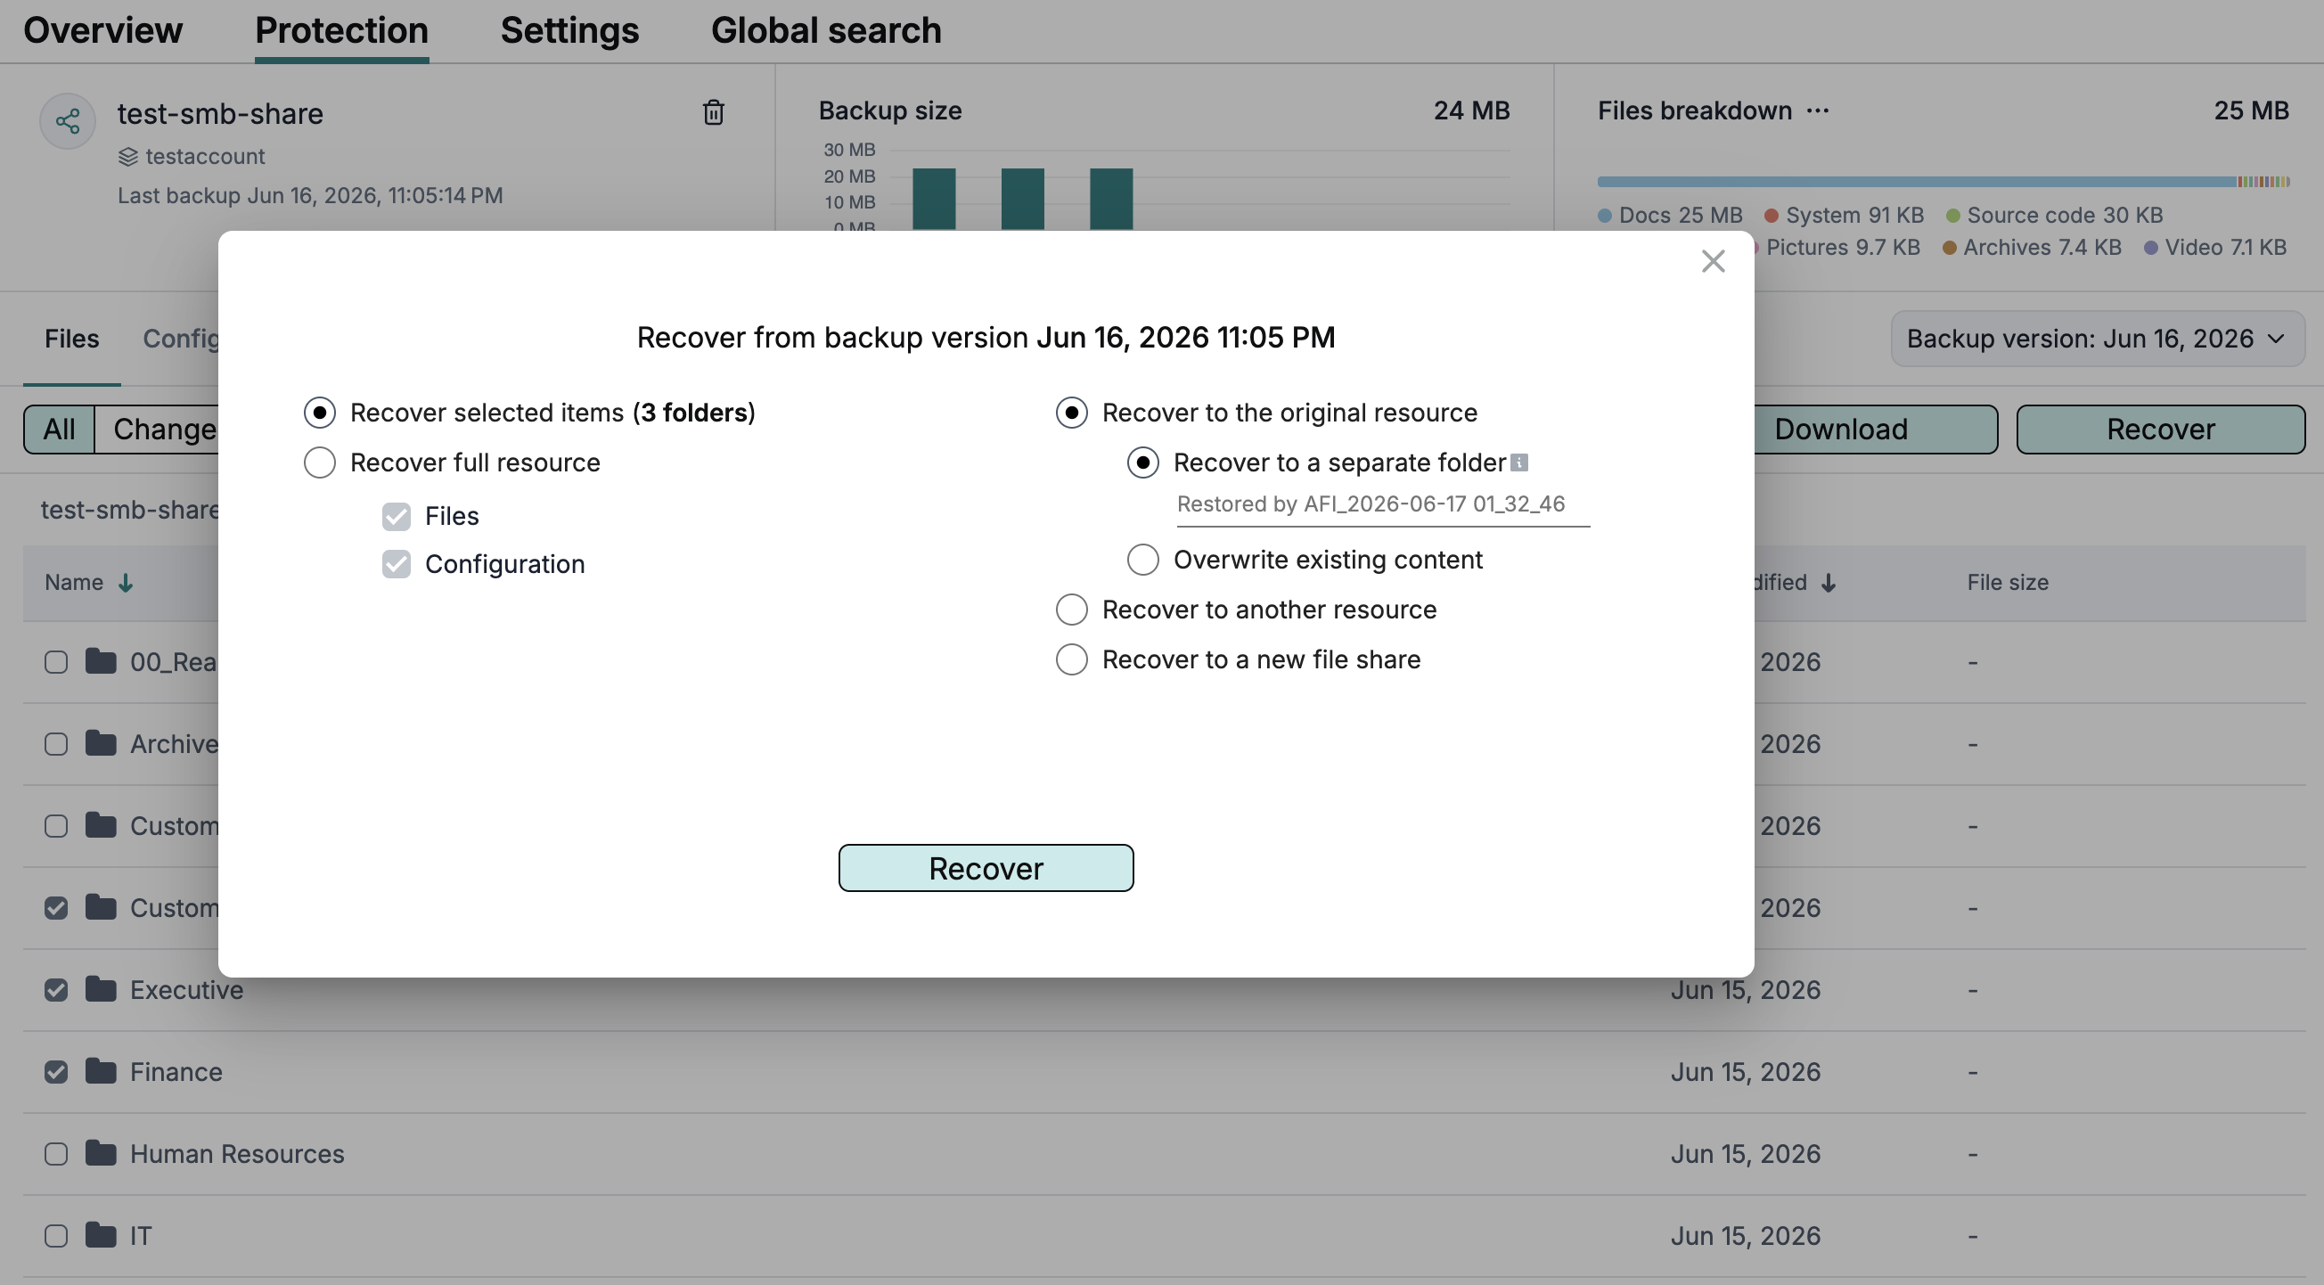The height and width of the screenshot is (1285, 2324).
Task: Open the Settings tab
Action: coord(569,30)
